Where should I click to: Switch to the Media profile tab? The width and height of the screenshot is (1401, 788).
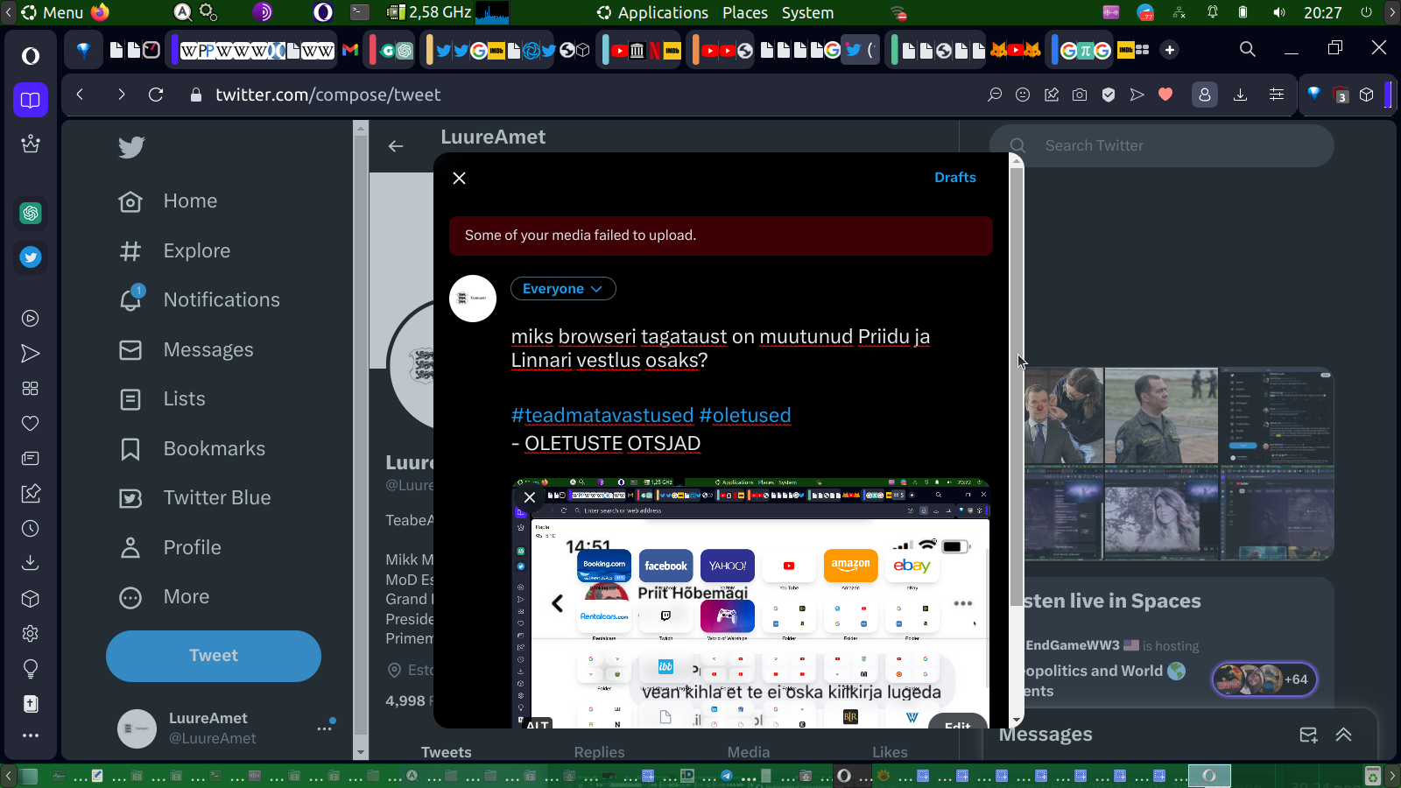coord(749,752)
